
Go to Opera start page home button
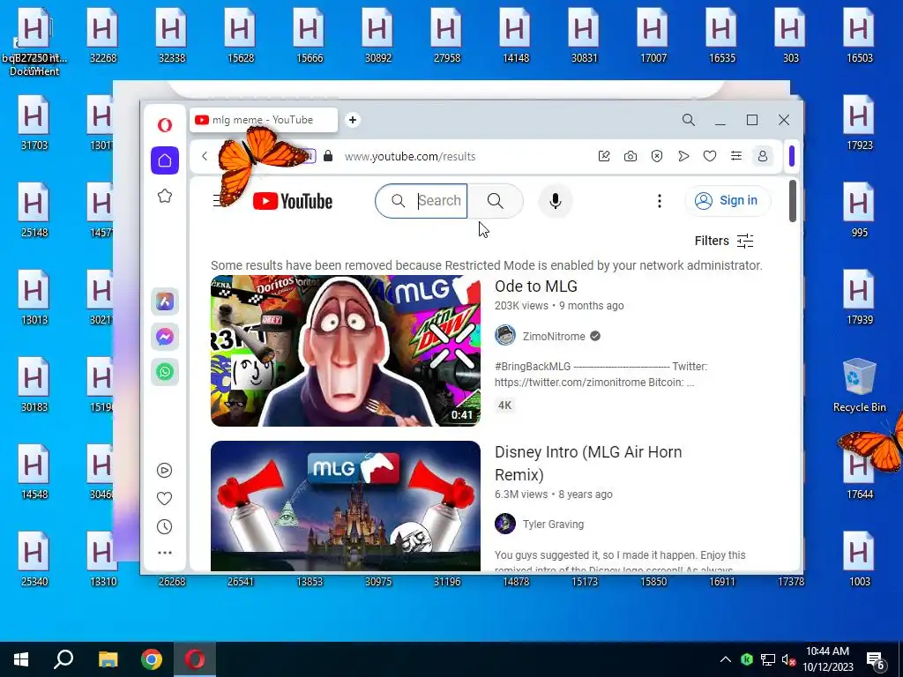point(165,160)
